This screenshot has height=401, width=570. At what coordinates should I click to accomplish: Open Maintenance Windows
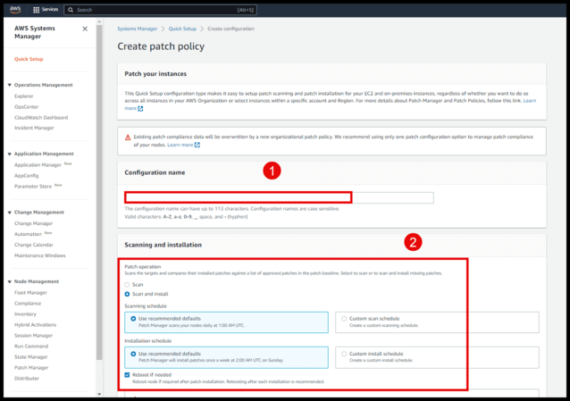pyautogui.click(x=40, y=255)
